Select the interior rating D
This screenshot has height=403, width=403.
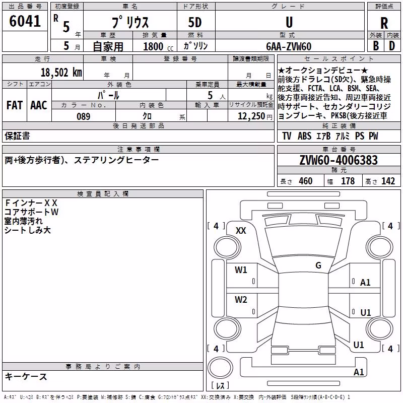(392, 46)
